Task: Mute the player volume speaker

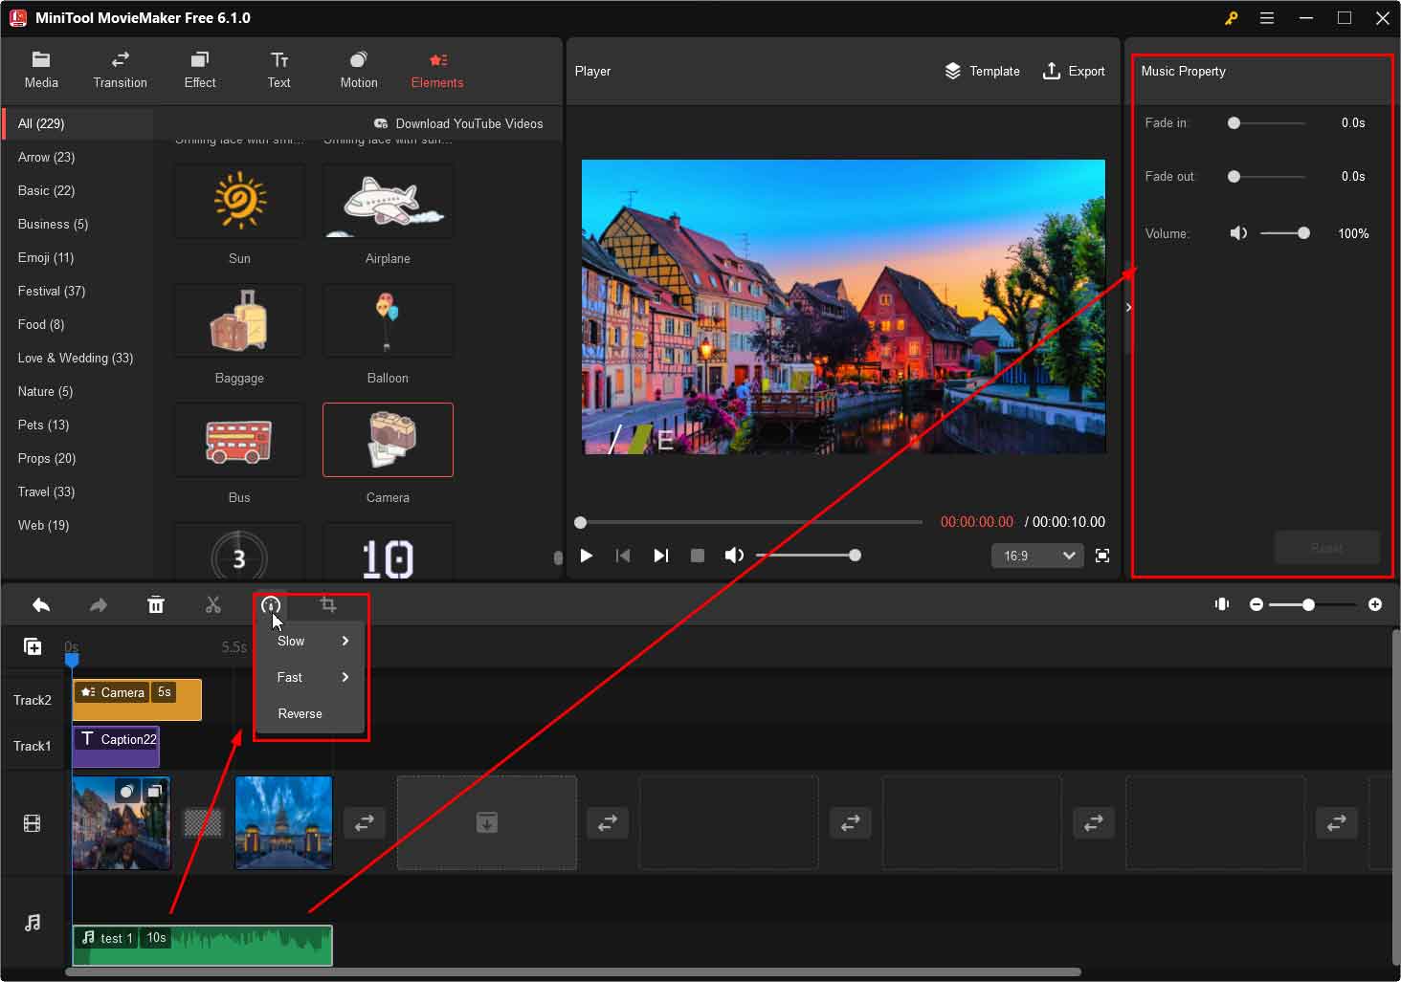Action: pyautogui.click(x=734, y=556)
